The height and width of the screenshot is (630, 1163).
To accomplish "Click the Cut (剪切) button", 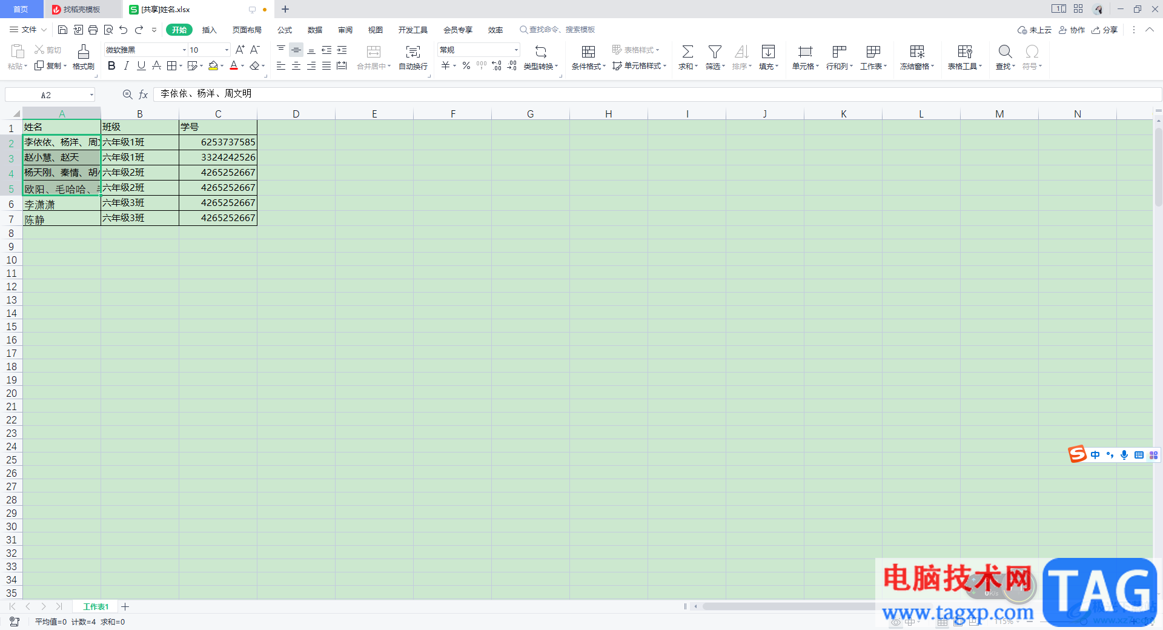I will click(48, 50).
